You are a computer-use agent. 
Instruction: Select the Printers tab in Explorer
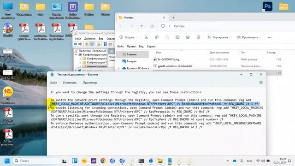click(x=142, y=18)
